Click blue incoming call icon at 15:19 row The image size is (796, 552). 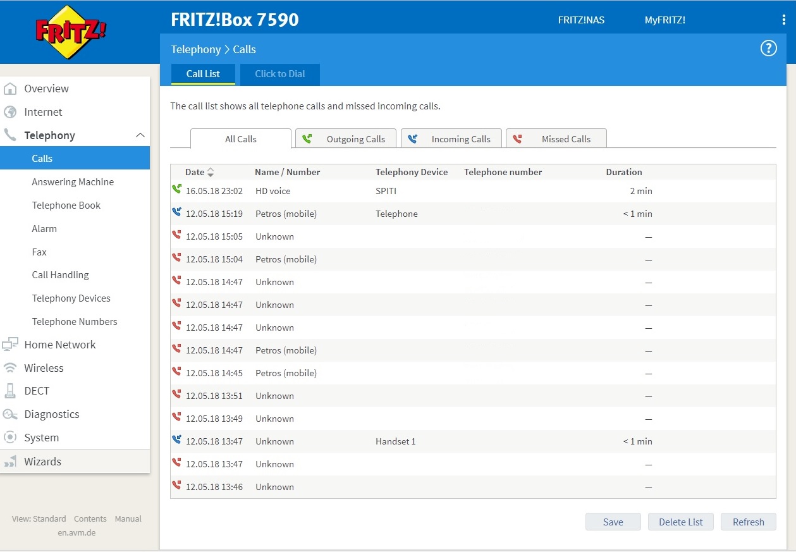coord(176,212)
